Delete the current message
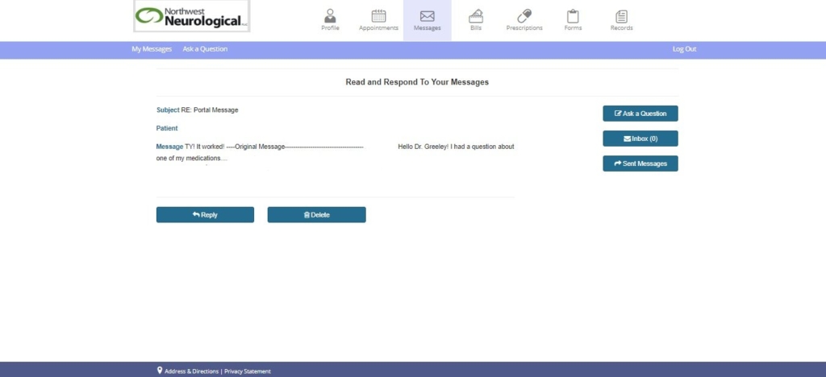This screenshot has height=377, width=826. (x=316, y=215)
